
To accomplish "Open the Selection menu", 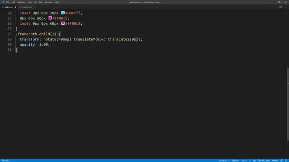I will [x=21, y=2].
